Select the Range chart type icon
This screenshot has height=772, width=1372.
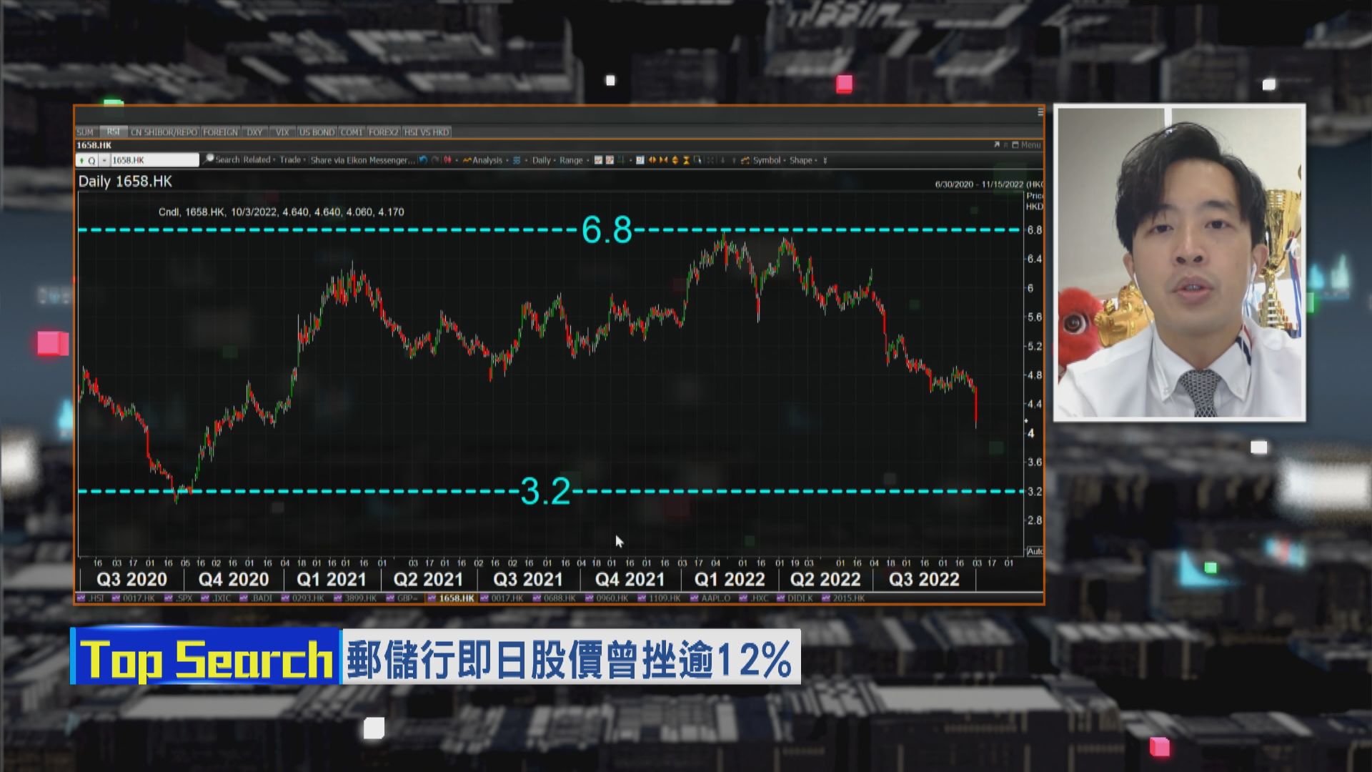click(x=572, y=160)
